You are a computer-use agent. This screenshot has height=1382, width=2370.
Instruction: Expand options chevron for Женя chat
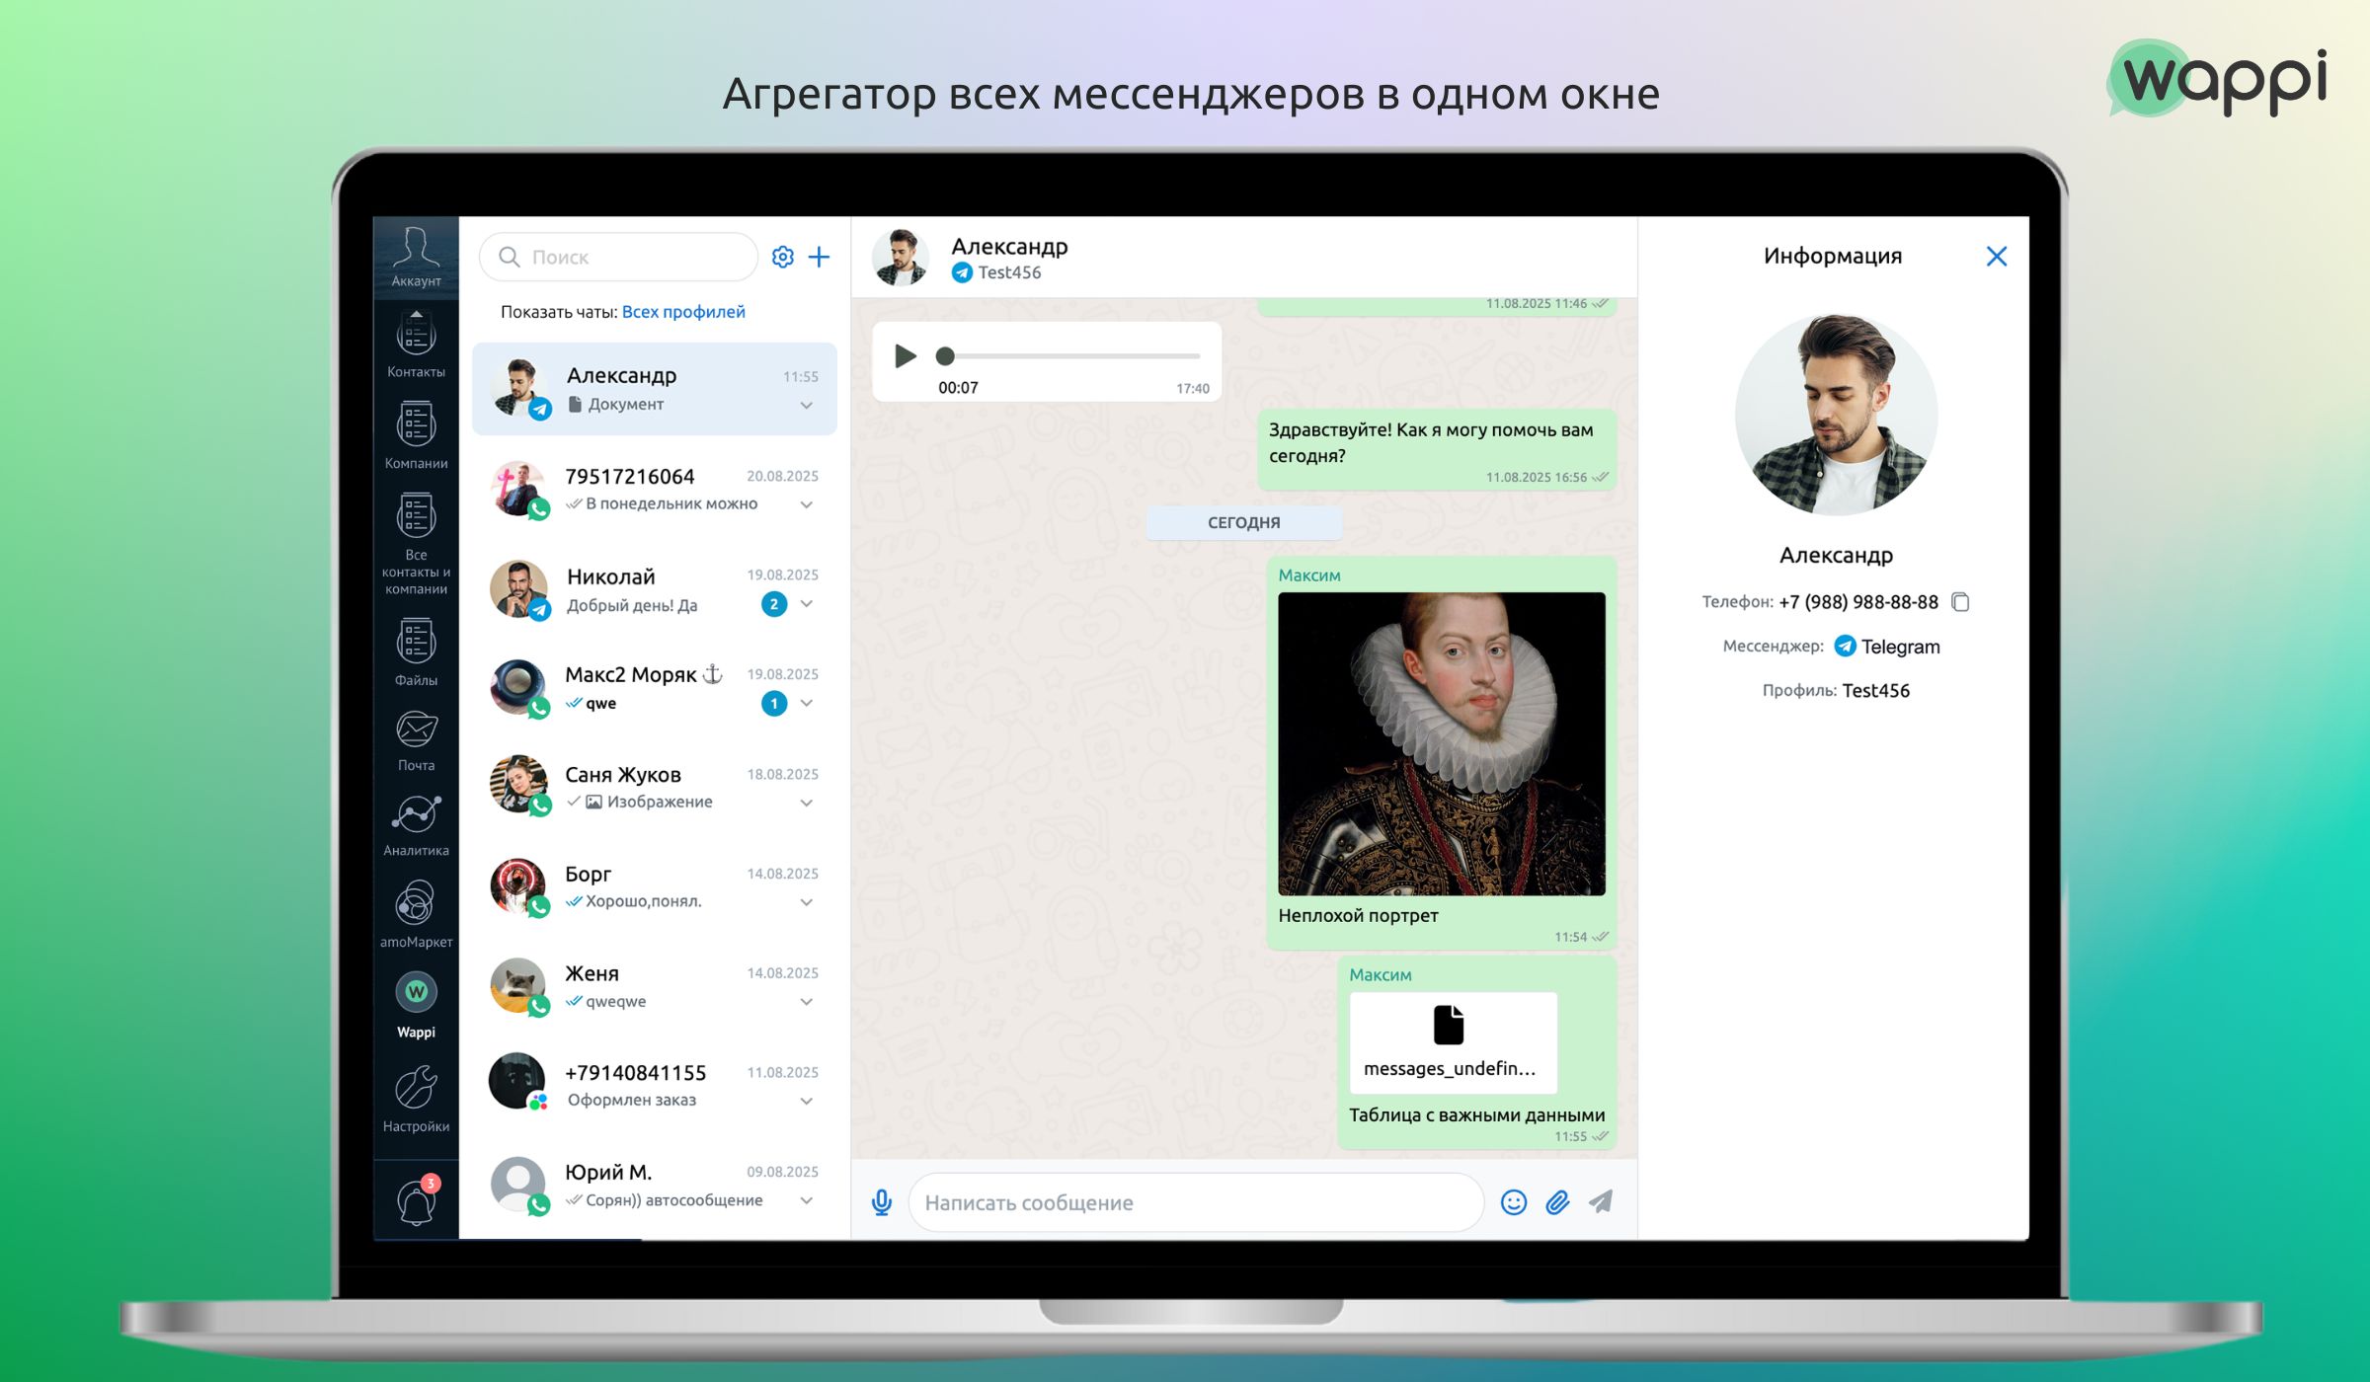coord(807,1002)
